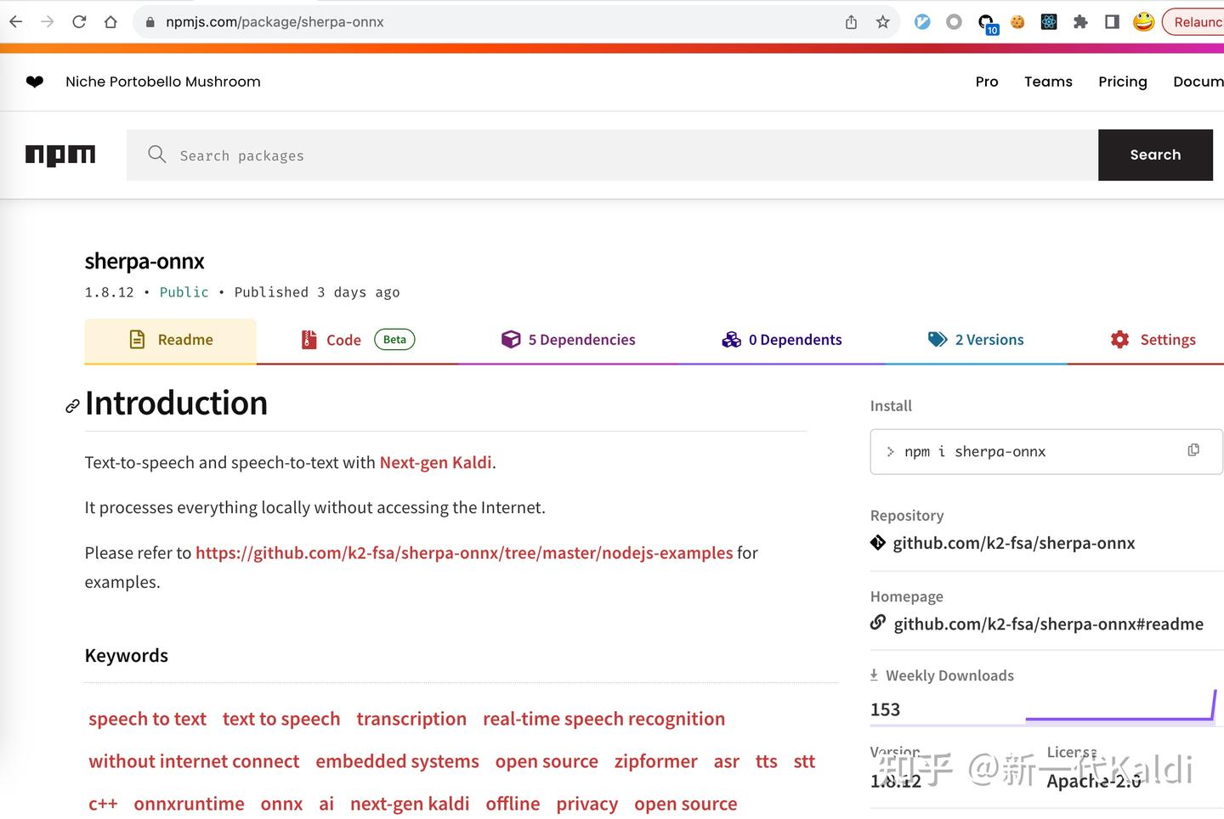Bookmark this page with the star icon
Viewport: 1224px width, 819px height.
882,22
